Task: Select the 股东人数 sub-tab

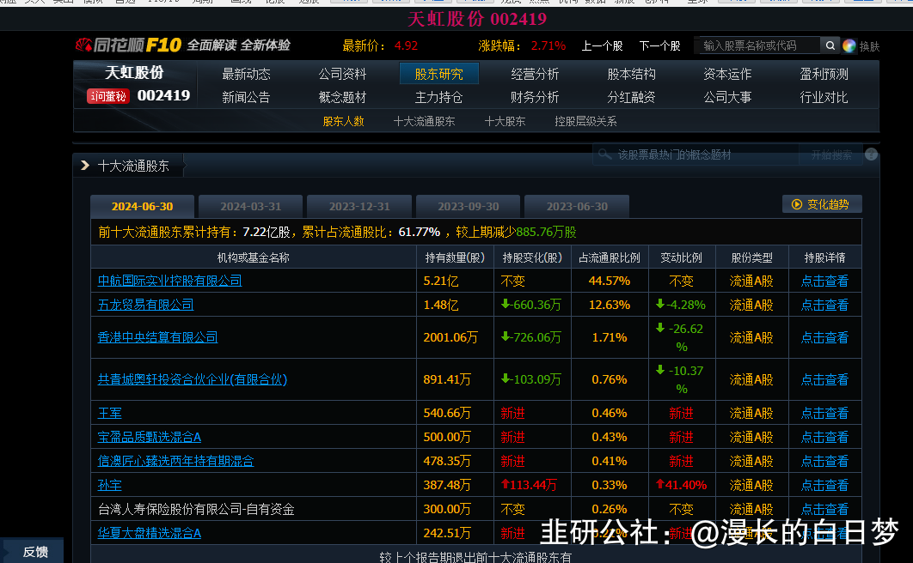Action: tap(344, 121)
